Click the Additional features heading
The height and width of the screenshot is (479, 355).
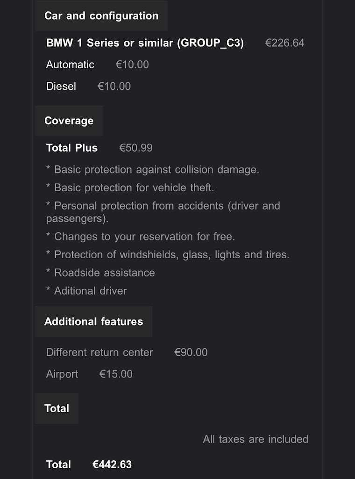(93, 321)
